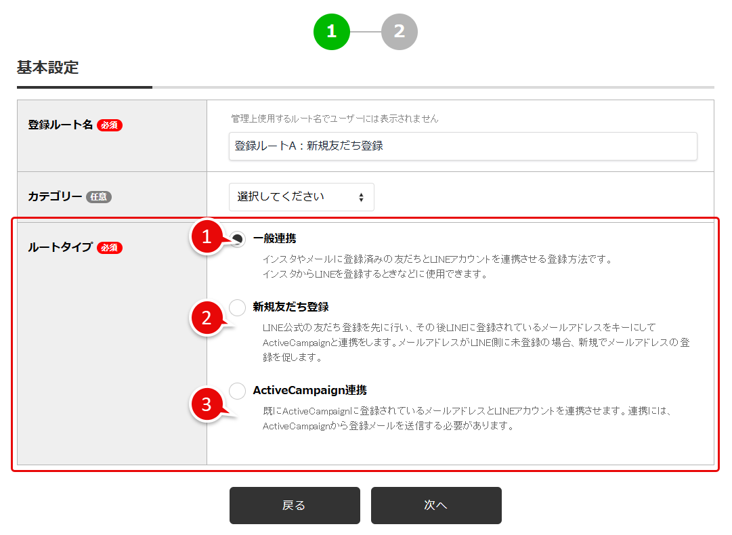This screenshot has width=732, height=535.
Task: Choose the 新規友だち登録 radio button
Action: point(238,307)
